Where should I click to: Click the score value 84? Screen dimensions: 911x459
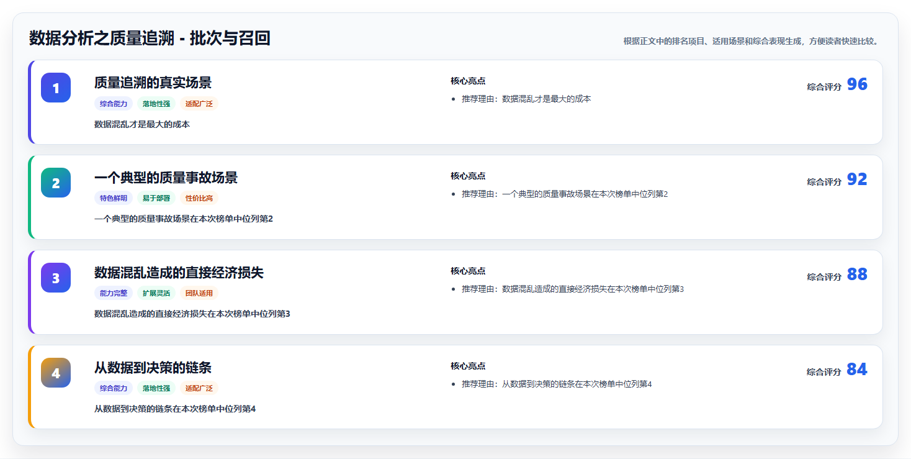[x=857, y=370]
